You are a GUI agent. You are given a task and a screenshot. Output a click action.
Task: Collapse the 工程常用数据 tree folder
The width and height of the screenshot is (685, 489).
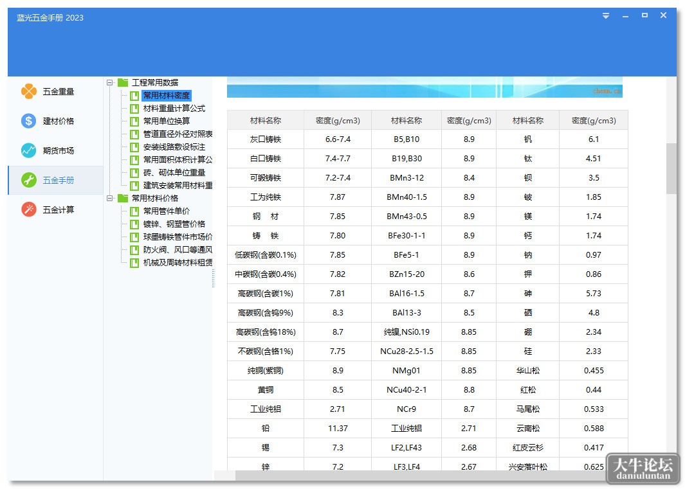pos(110,82)
